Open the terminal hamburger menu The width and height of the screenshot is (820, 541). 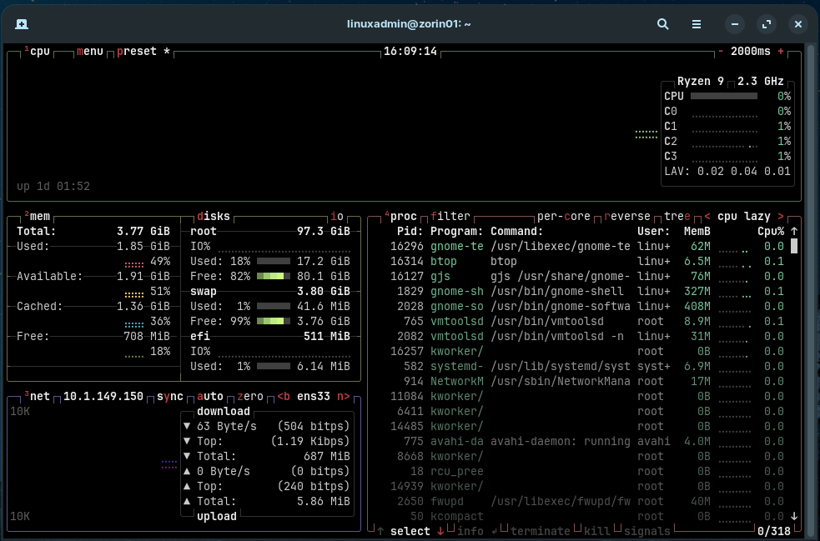pyautogui.click(x=697, y=24)
